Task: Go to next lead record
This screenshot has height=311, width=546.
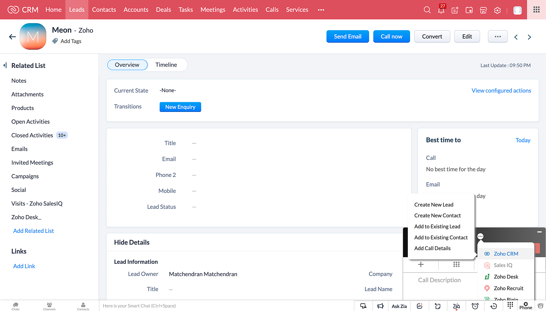Action: pos(529,37)
